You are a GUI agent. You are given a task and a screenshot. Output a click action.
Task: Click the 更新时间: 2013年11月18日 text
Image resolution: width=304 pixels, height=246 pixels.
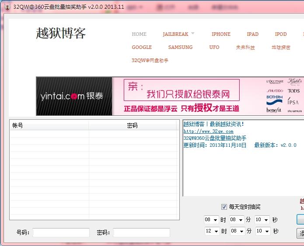click(215, 145)
